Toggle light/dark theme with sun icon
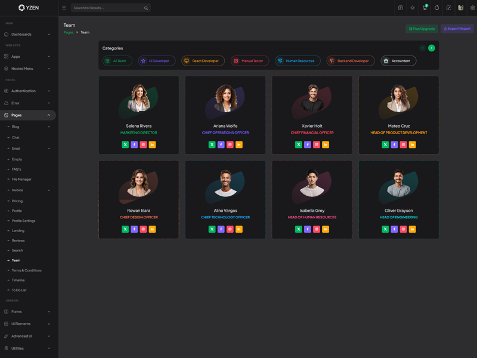 coord(413,8)
